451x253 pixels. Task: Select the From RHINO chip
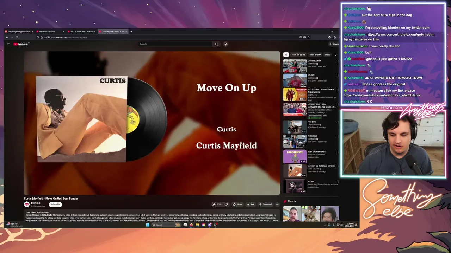click(315, 54)
